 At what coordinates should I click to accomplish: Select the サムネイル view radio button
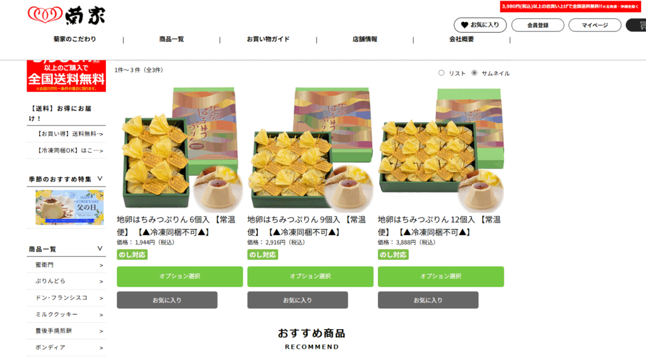click(x=474, y=73)
